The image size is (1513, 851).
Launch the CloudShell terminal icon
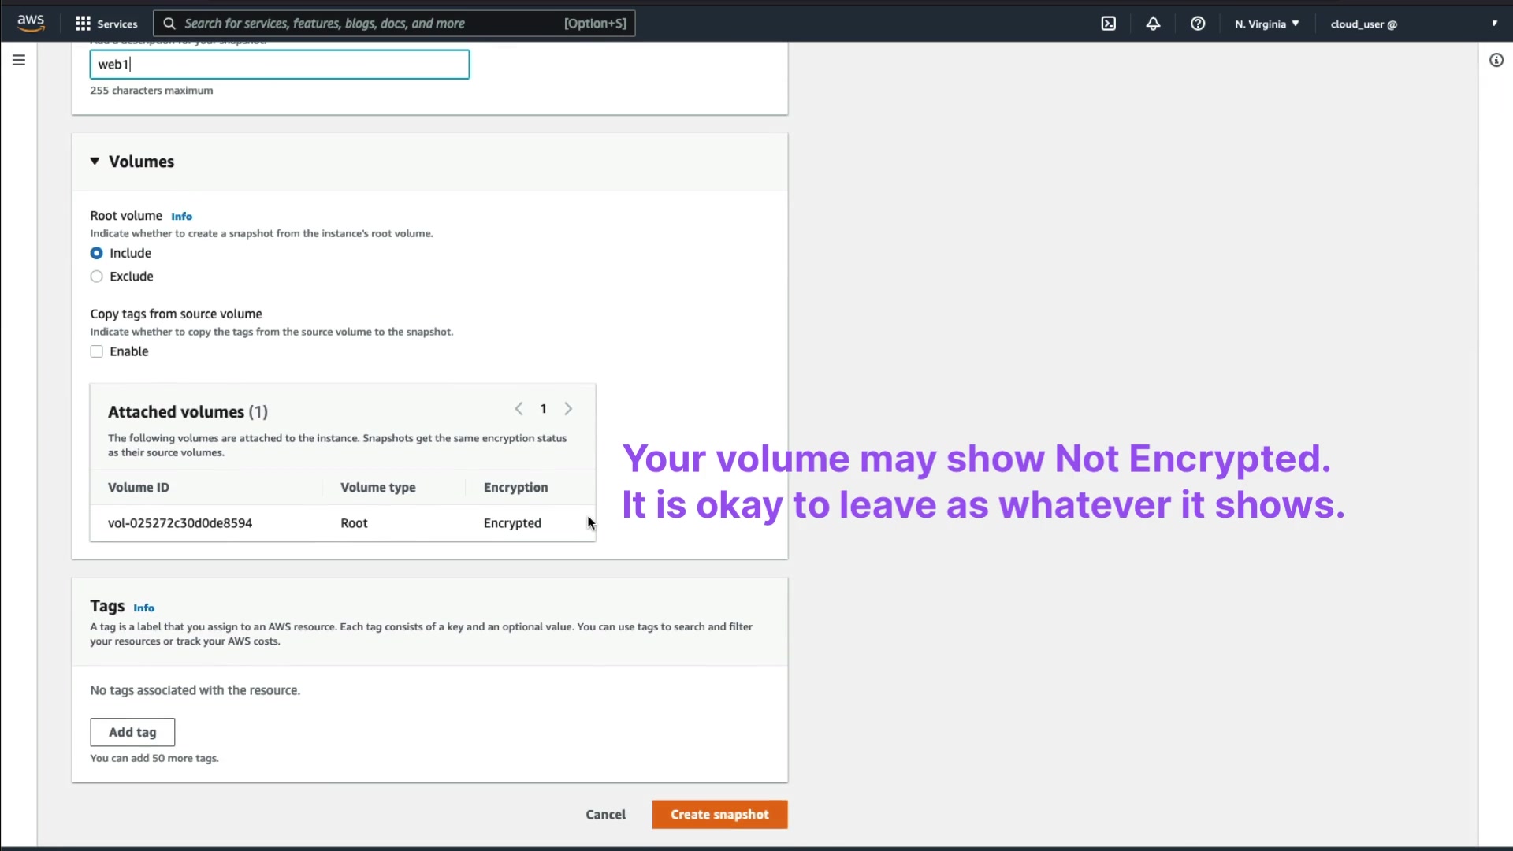coord(1108,24)
